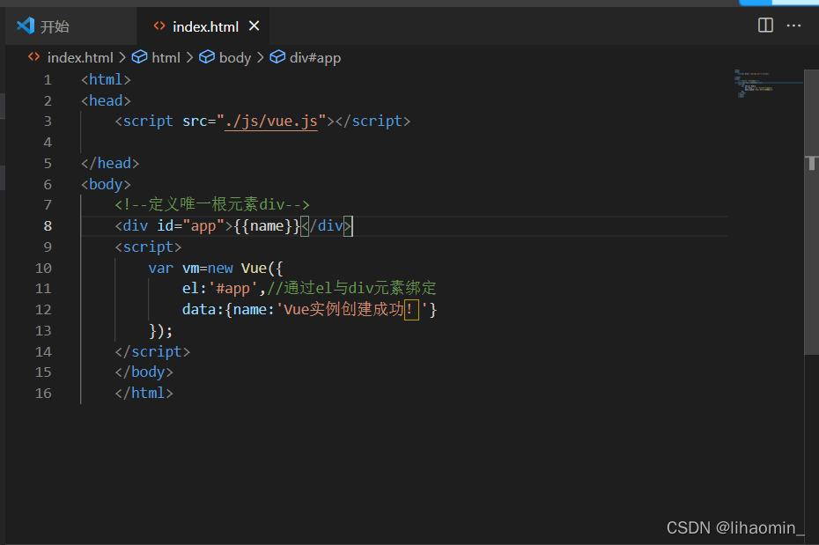Open the more actions ellipsis menu
Viewport: 819px width, 545px height.
793,25
